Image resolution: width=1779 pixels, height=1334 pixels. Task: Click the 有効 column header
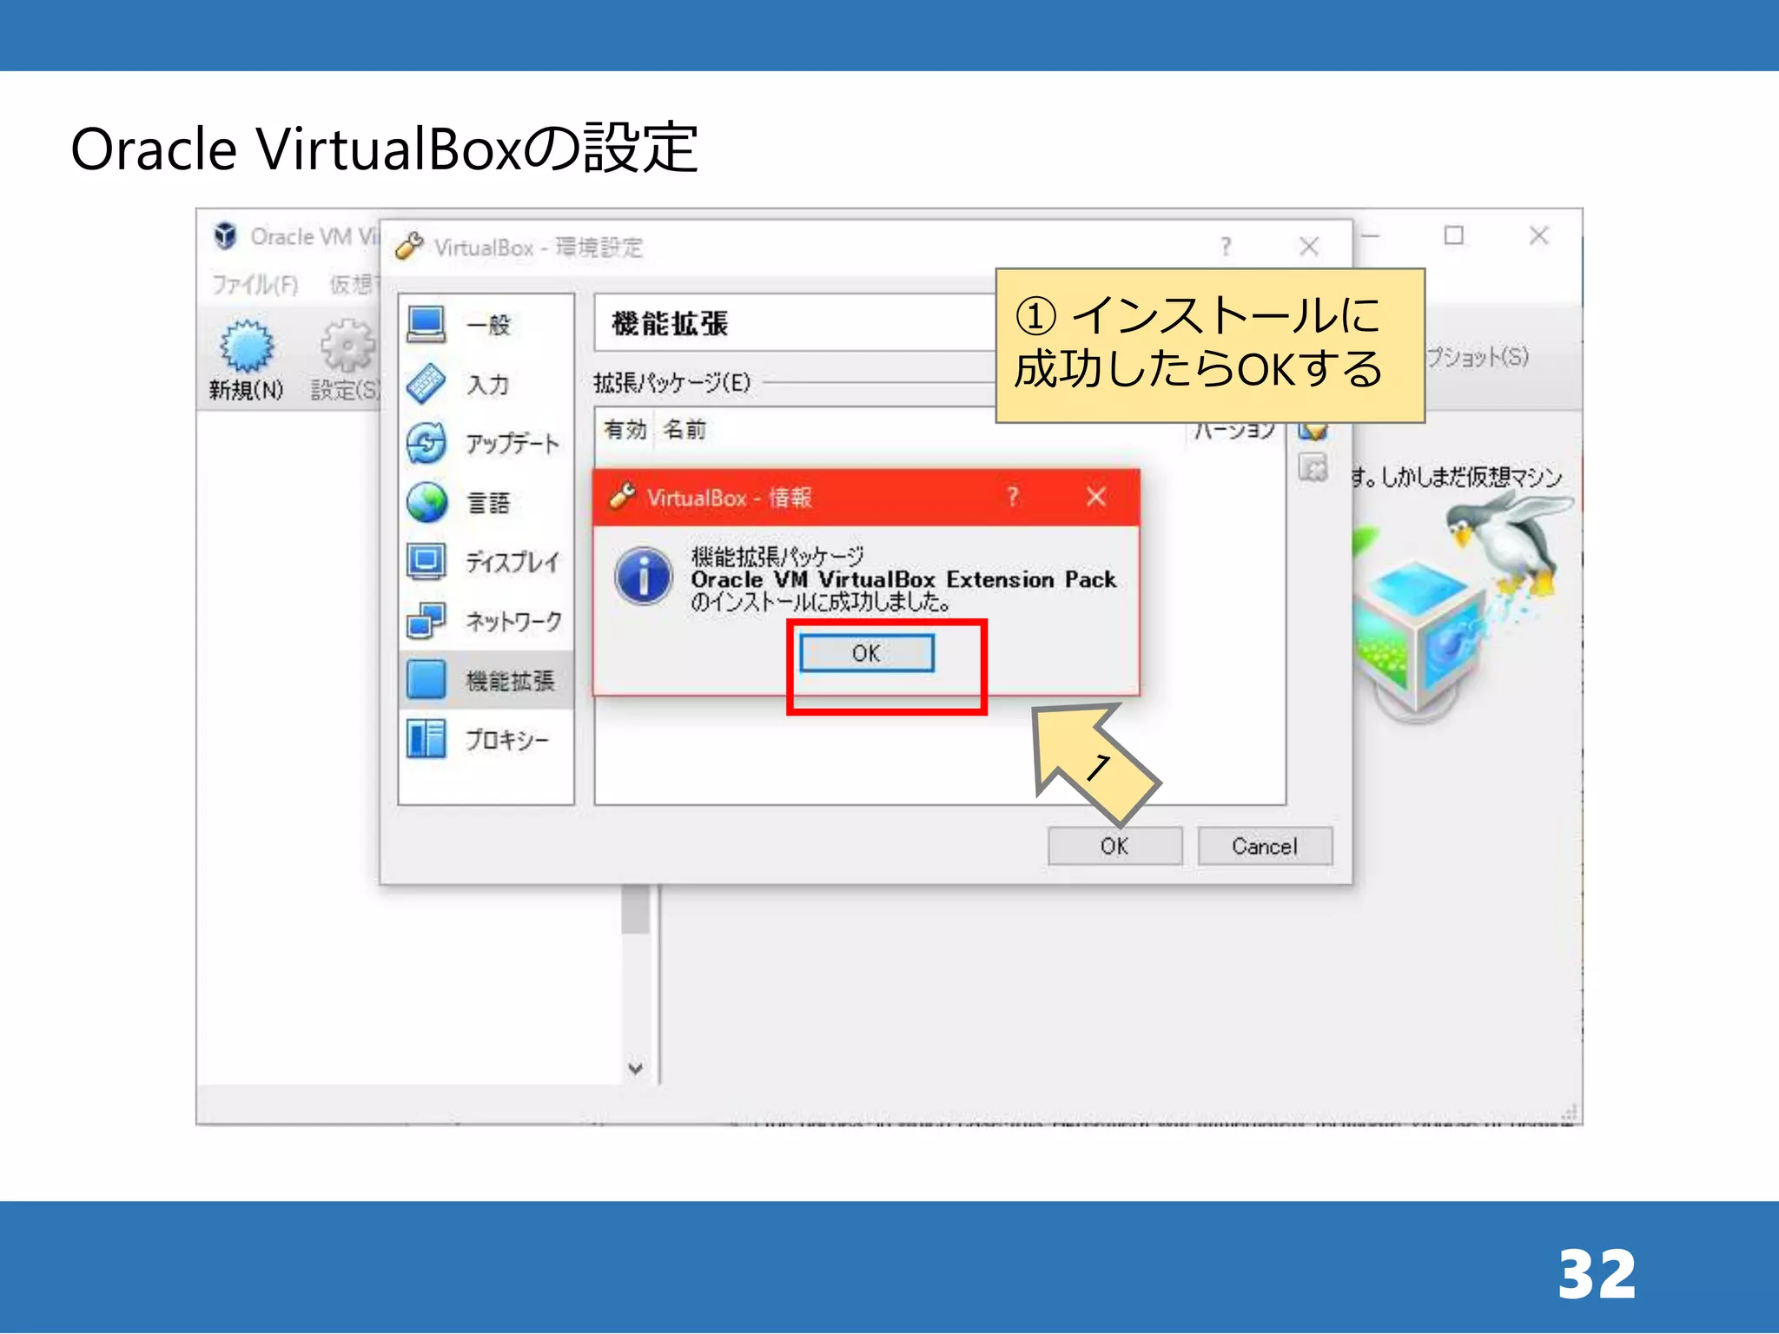click(x=625, y=429)
